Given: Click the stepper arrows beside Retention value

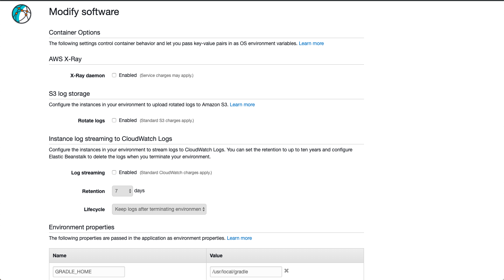Looking at the screenshot, I should tap(129, 191).
